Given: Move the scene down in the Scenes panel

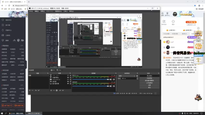Looking at the screenshot, I should [39, 90].
